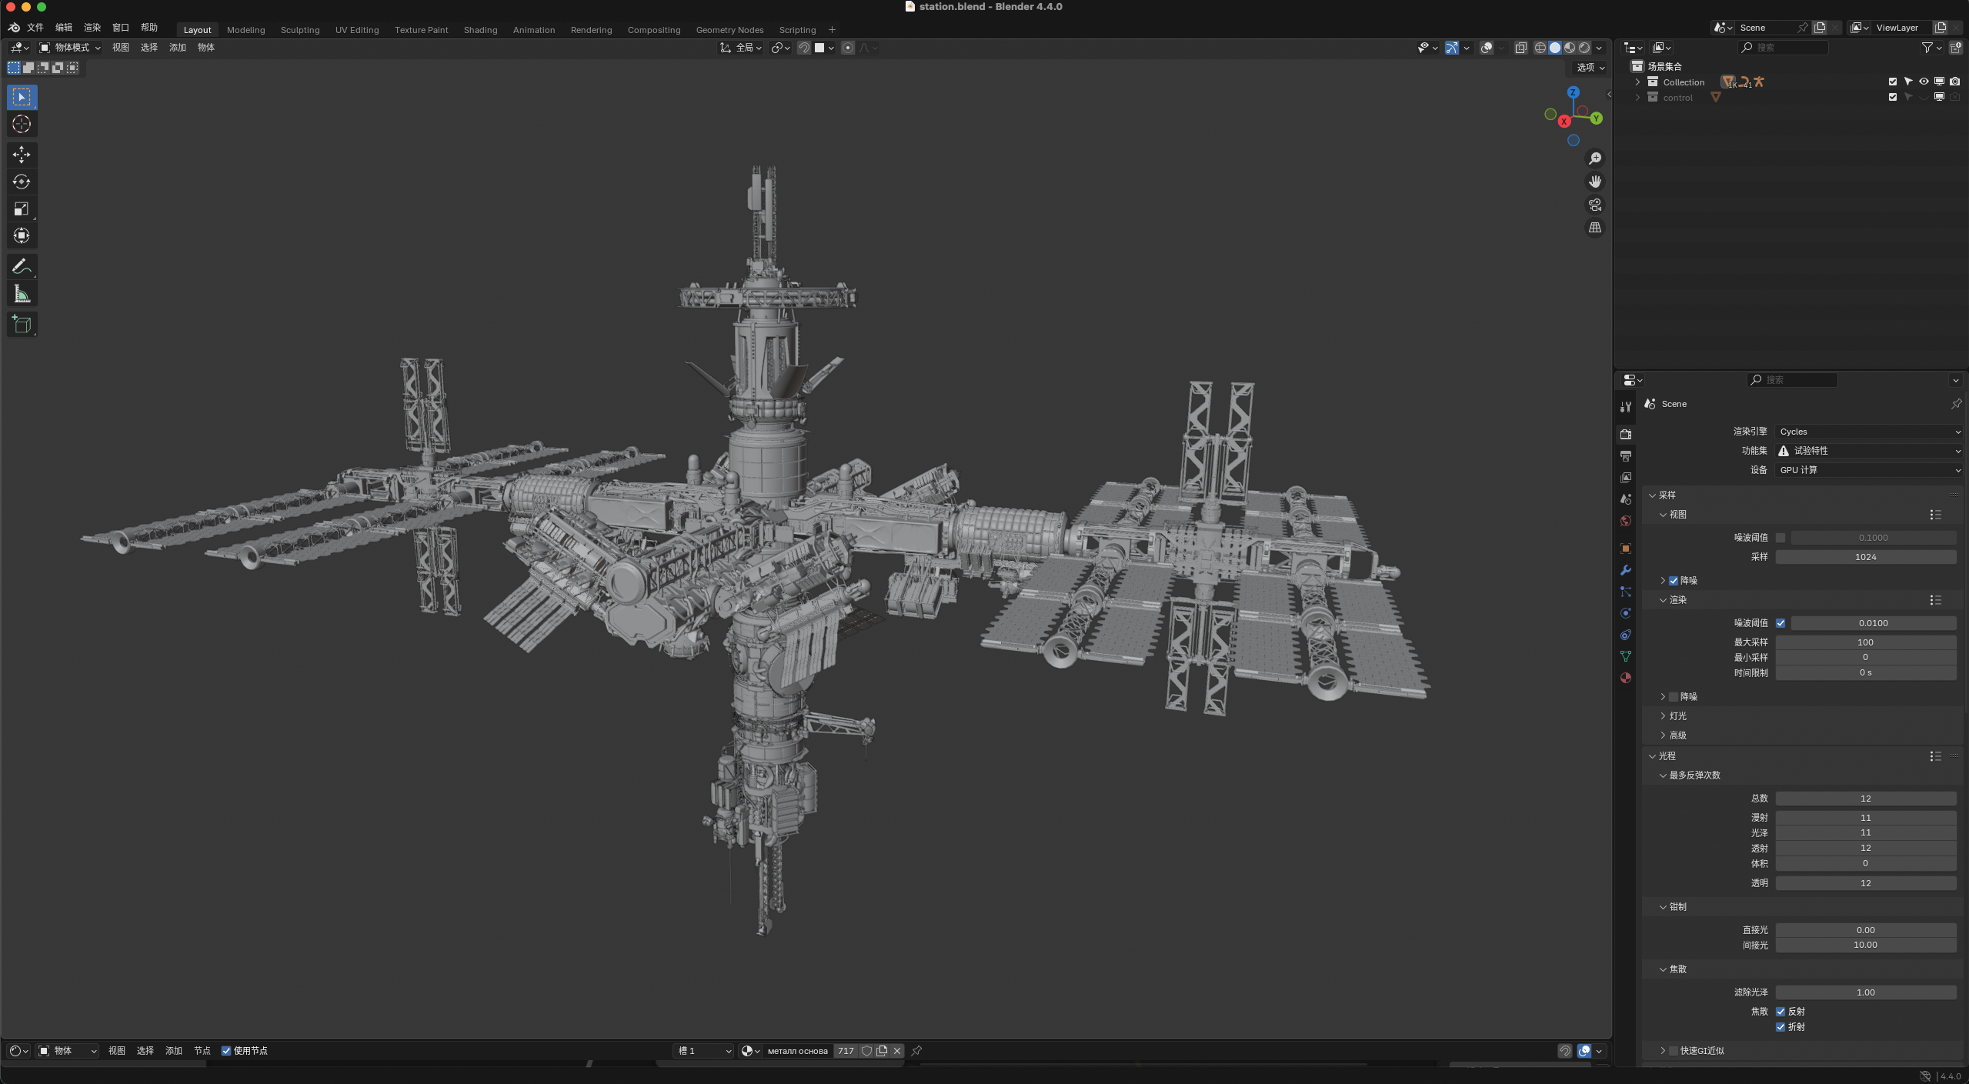Toggle the camera view icon
The width and height of the screenshot is (1969, 1084).
click(x=1595, y=205)
